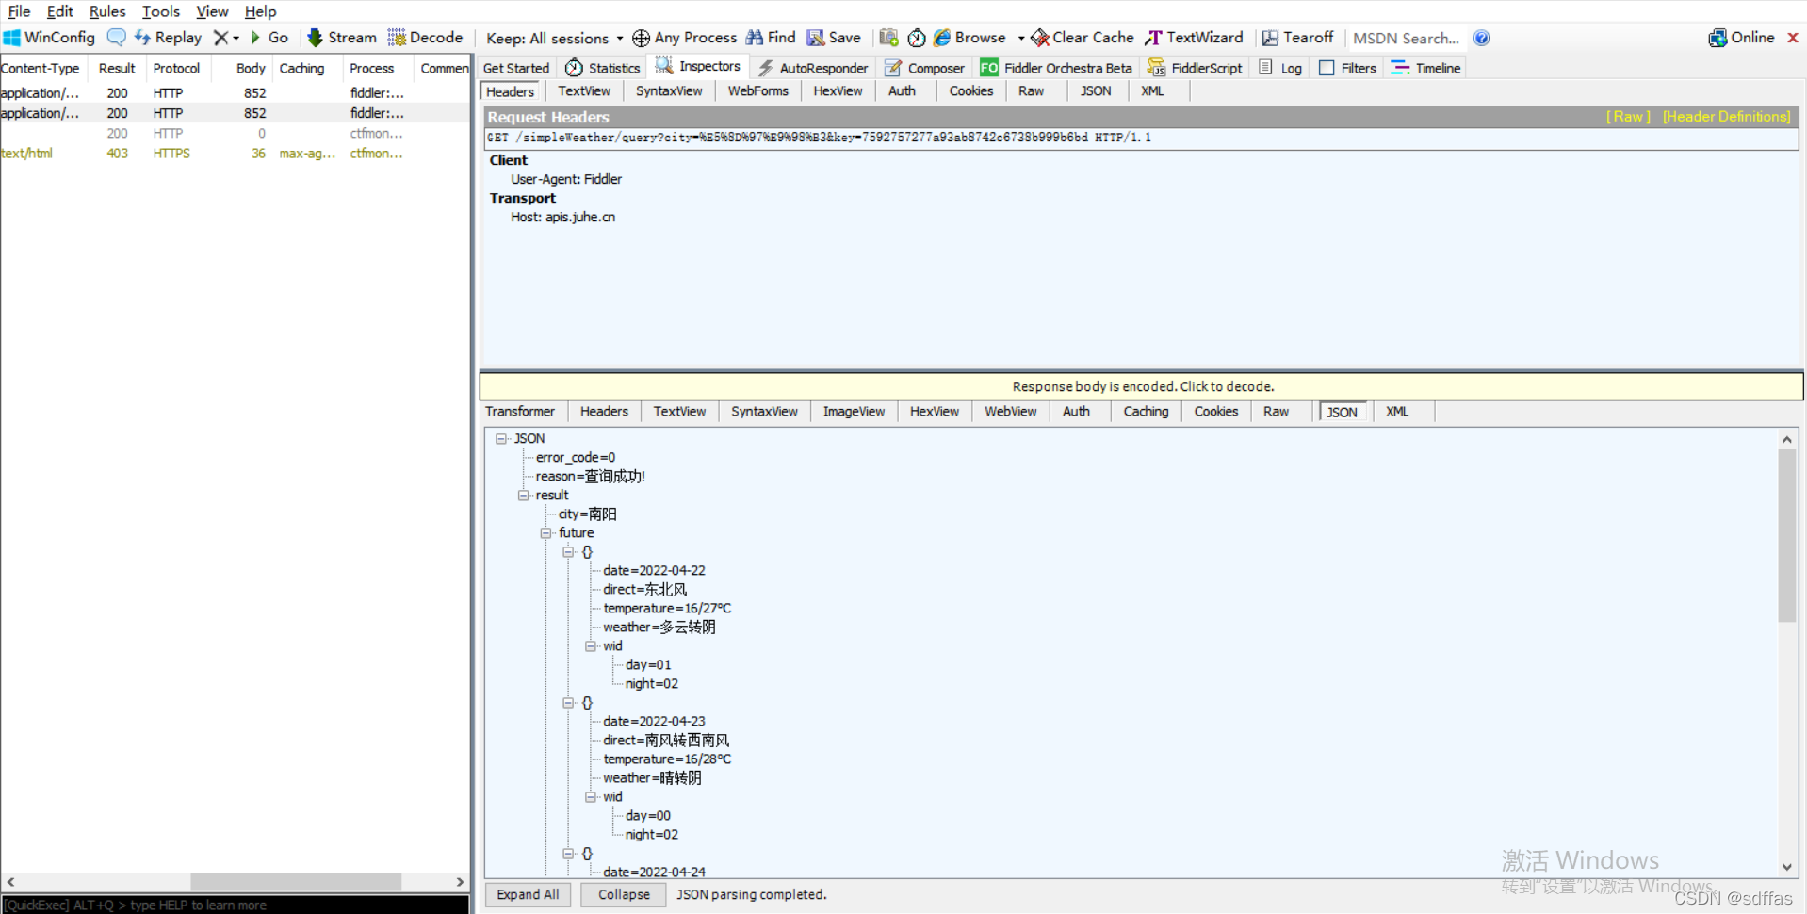1807x914 pixels.
Task: Open the Timeline tab
Action: (x=1425, y=68)
